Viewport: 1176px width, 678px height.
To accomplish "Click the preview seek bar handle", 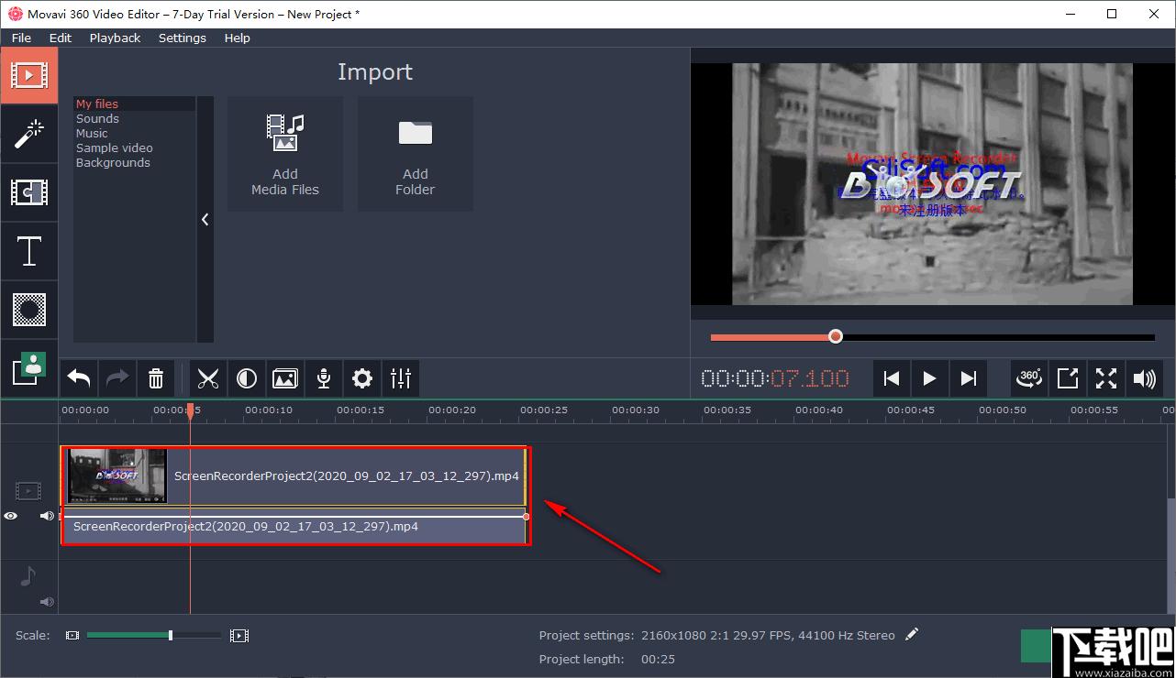I will [835, 337].
